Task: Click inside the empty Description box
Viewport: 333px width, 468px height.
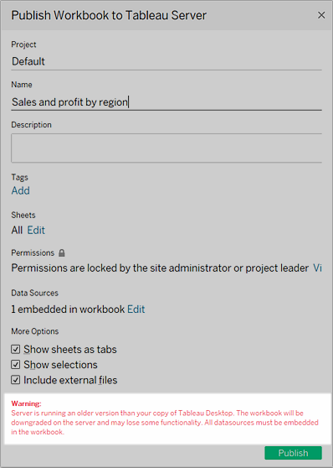Action: 166,148
